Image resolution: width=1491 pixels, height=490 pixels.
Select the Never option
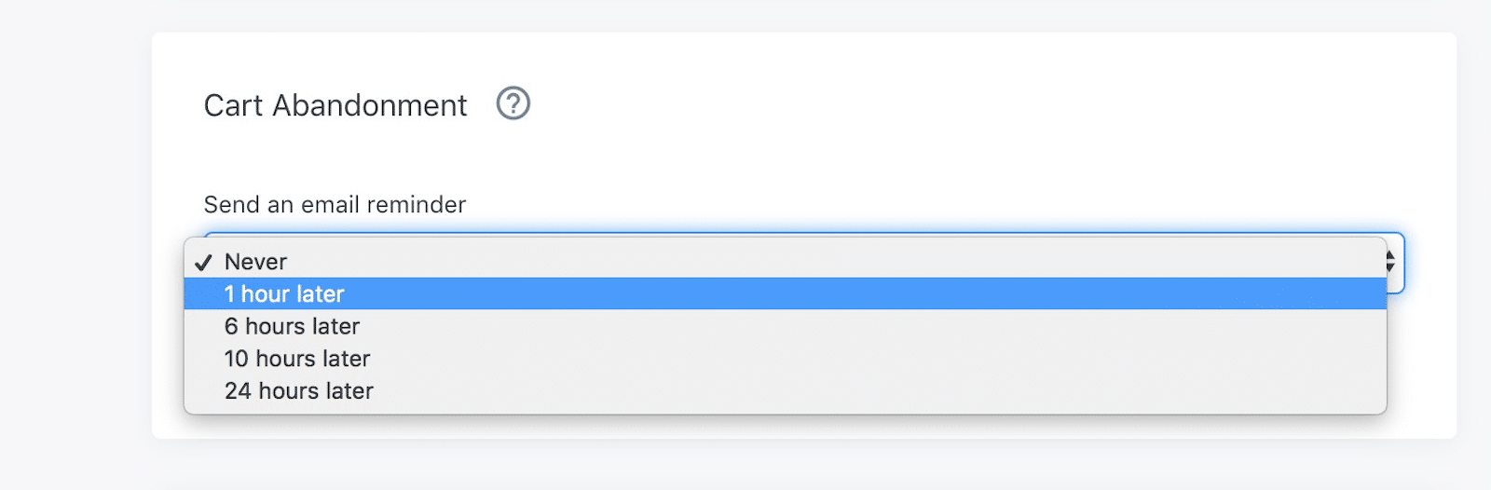coord(786,262)
